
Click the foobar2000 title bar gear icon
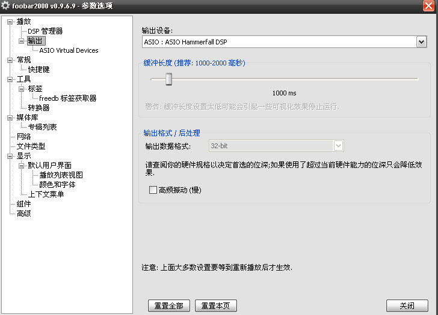[5, 5]
